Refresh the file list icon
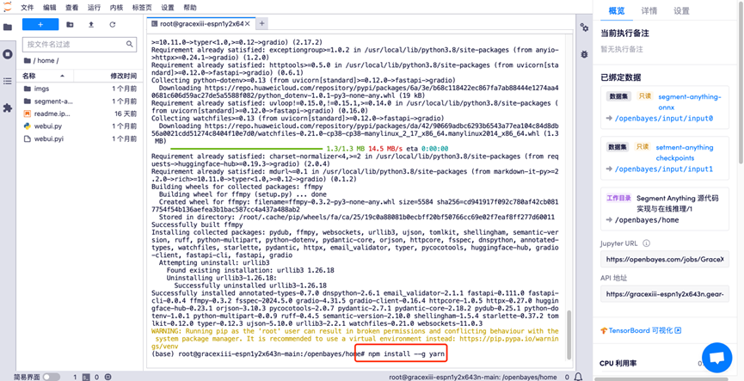The height and width of the screenshot is (381, 744). tap(113, 25)
